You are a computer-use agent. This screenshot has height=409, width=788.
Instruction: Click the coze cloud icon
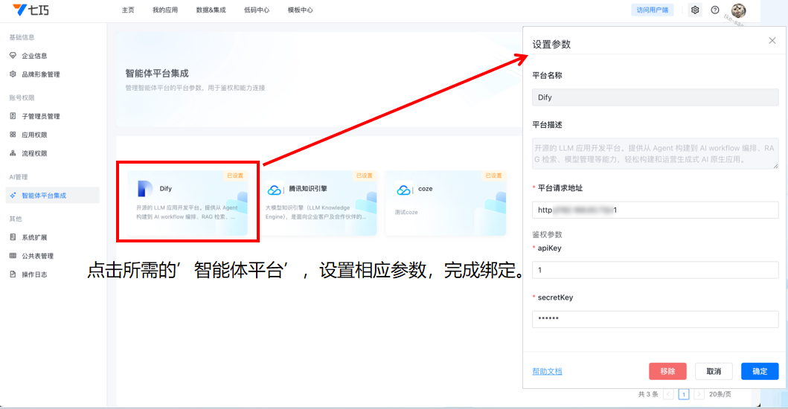click(x=403, y=190)
